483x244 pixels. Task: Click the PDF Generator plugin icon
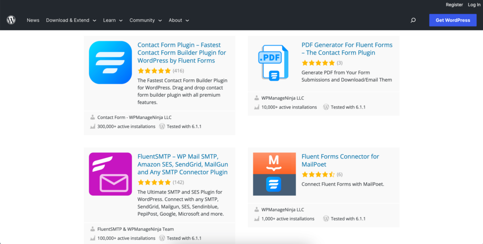[x=274, y=63]
